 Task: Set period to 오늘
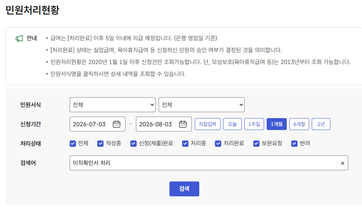pos(232,124)
